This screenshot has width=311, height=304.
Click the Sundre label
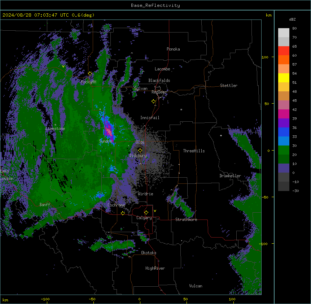click(105, 141)
